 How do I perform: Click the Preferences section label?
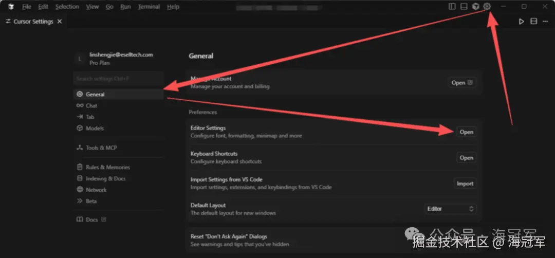click(203, 112)
